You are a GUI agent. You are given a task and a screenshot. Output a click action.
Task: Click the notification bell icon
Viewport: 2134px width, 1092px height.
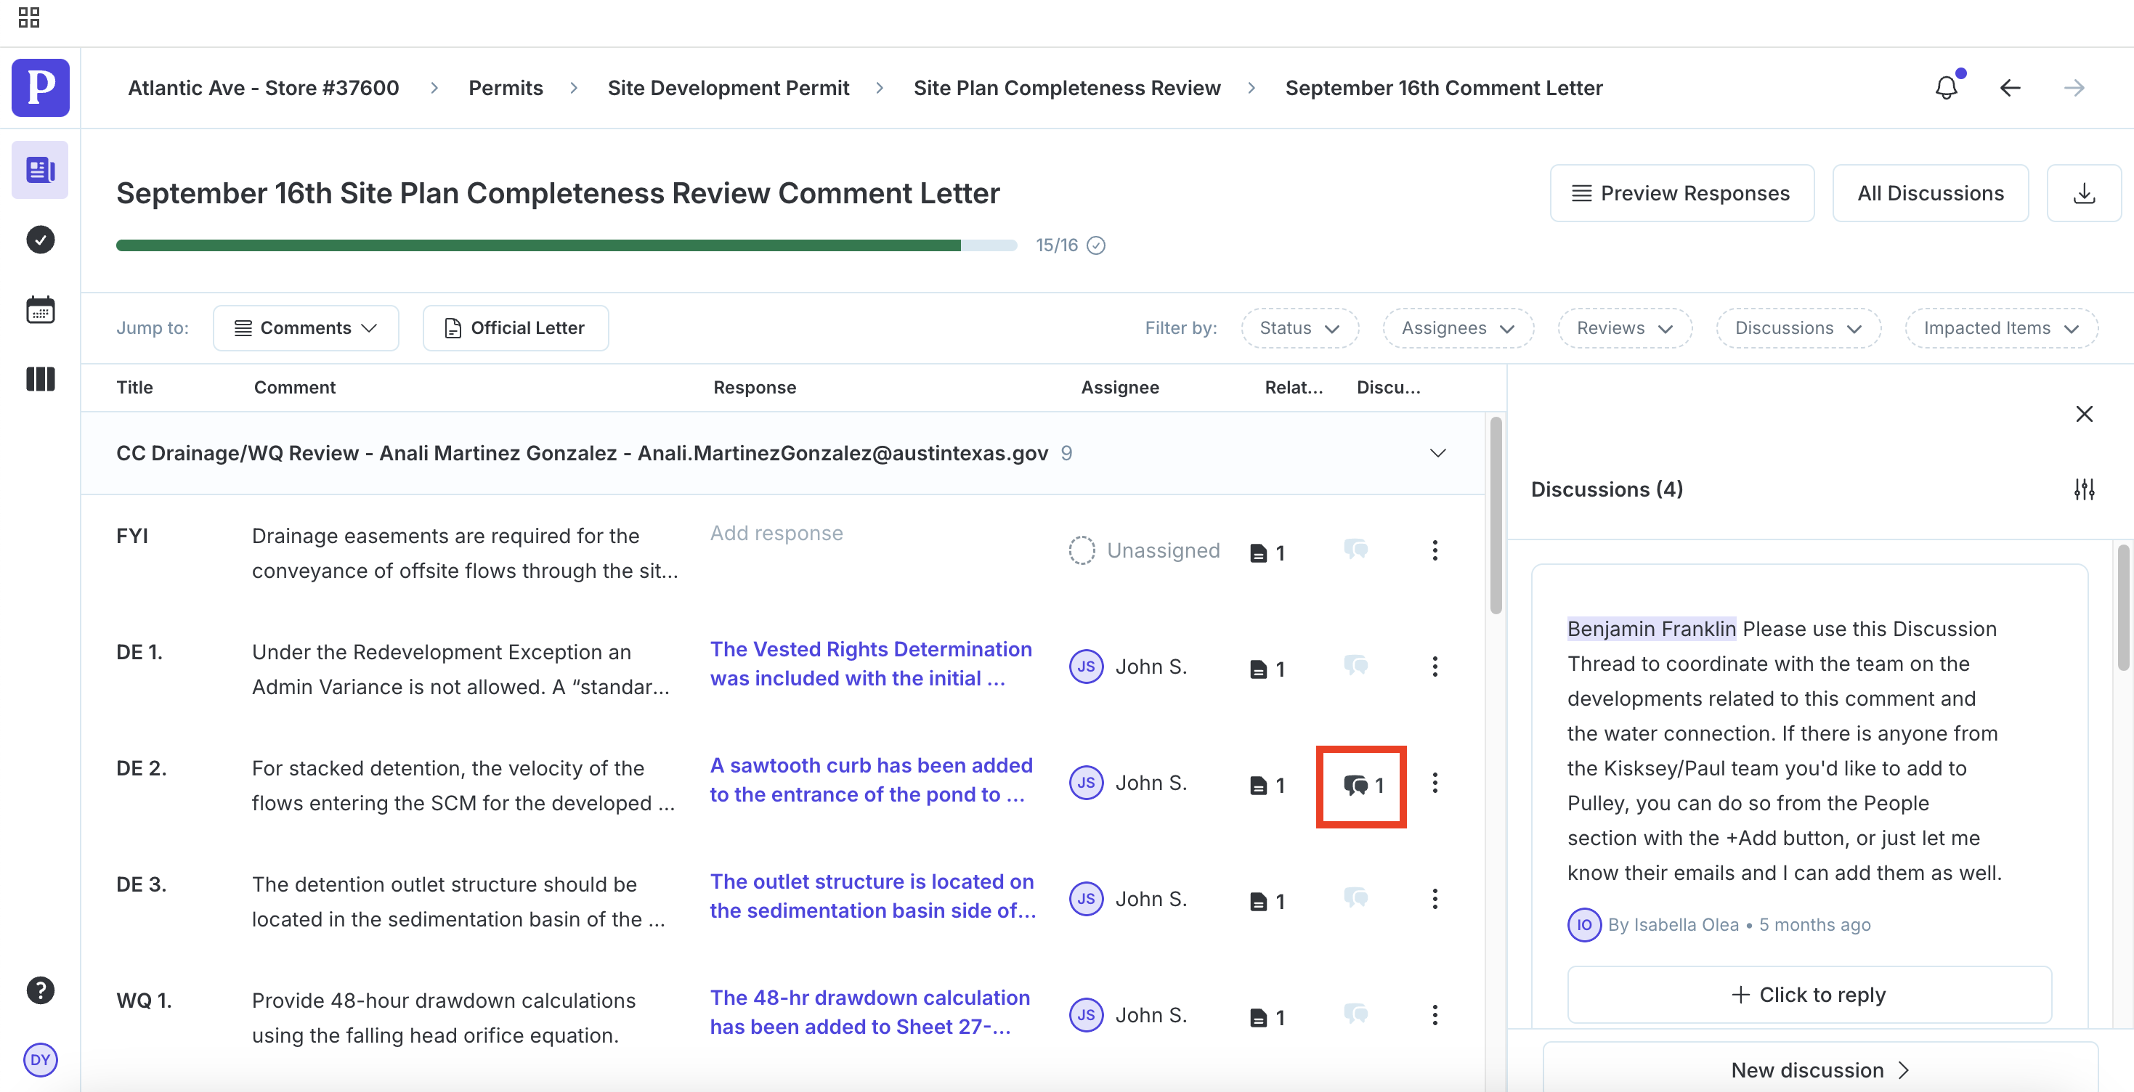click(1945, 88)
